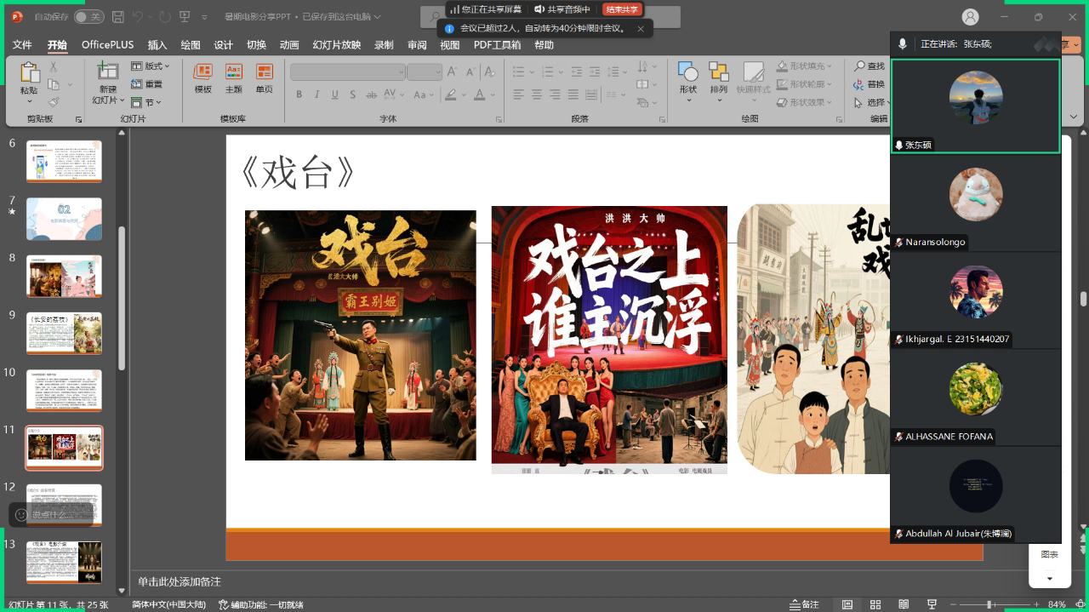The image size is (1089, 612).
Task: Click the text highlight color swatch
Action: [451, 94]
